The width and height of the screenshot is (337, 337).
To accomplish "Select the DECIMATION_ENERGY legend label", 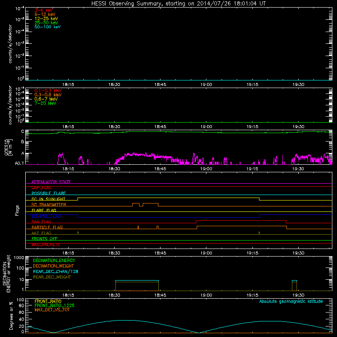I will [54, 260].
